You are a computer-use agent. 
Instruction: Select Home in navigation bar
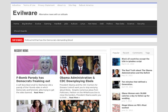[x=16, y=24]
